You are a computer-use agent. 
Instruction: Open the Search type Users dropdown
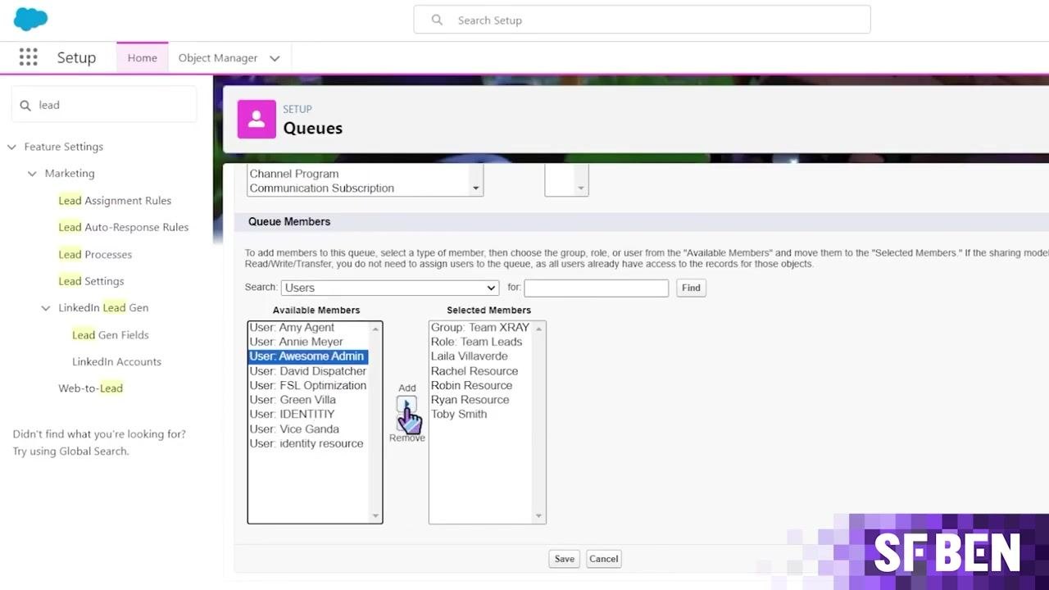coord(390,288)
